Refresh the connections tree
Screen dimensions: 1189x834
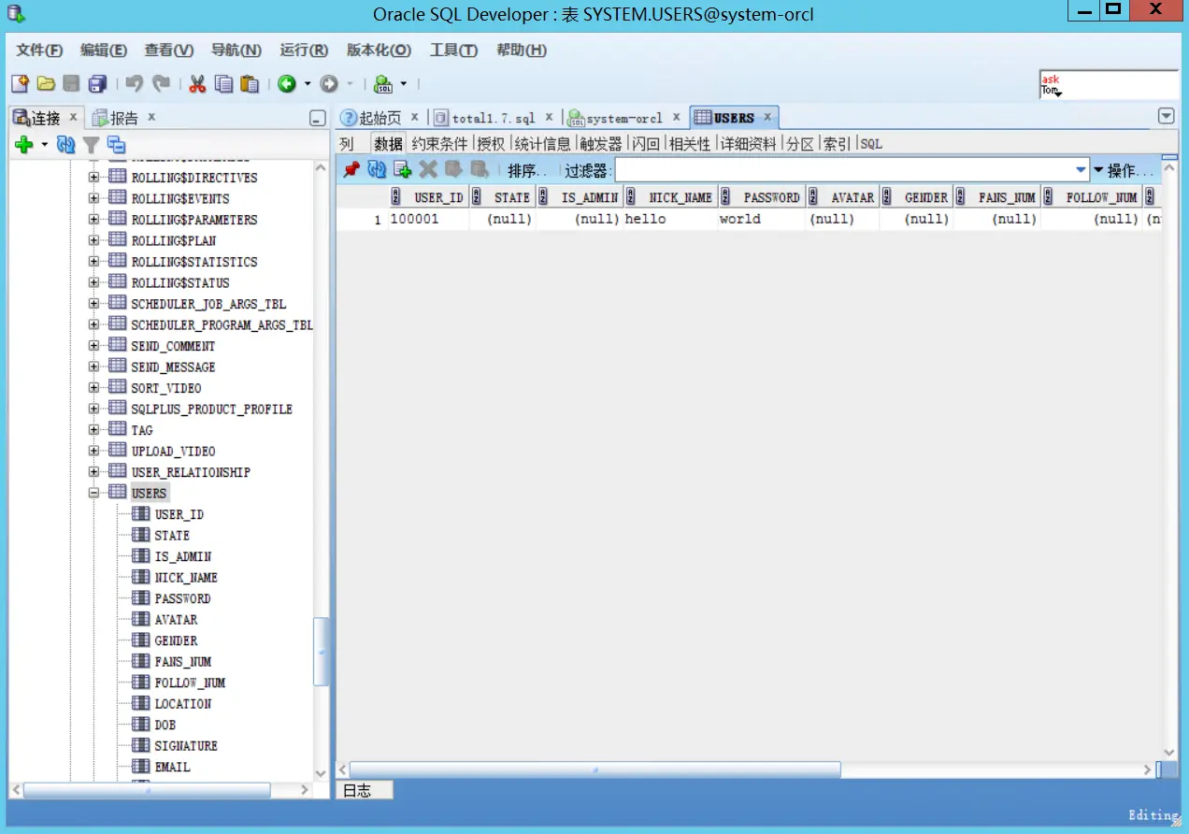click(65, 144)
